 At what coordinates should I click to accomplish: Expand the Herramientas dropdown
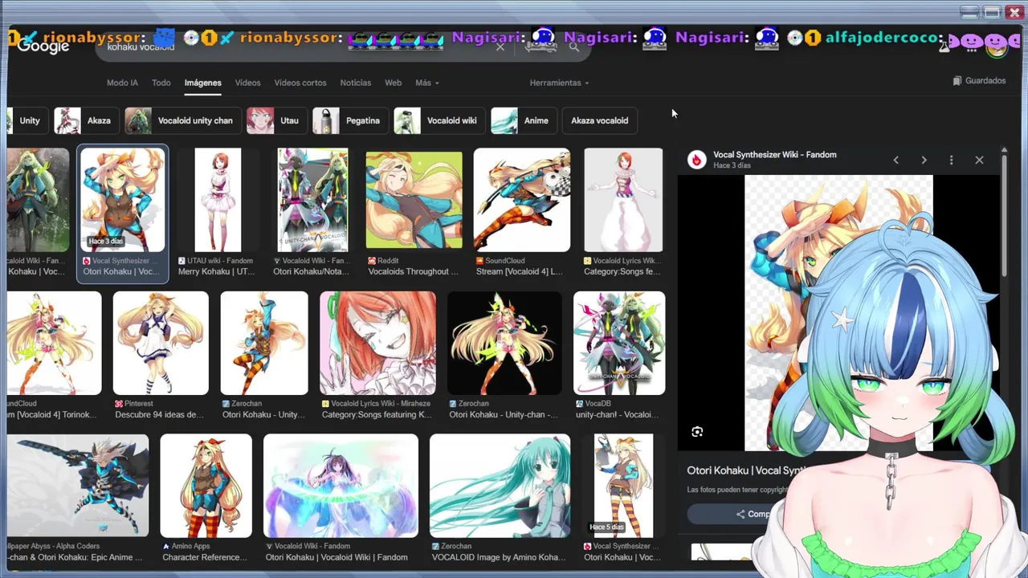559,83
